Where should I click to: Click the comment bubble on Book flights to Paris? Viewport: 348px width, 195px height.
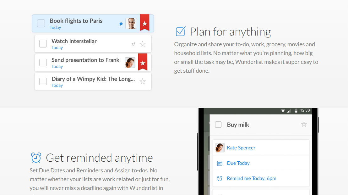[121, 24]
